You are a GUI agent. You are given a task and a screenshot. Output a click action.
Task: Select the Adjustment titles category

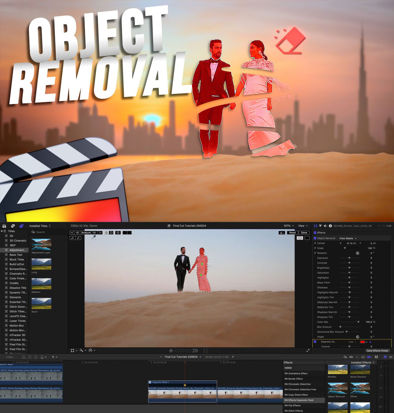(x=14, y=250)
